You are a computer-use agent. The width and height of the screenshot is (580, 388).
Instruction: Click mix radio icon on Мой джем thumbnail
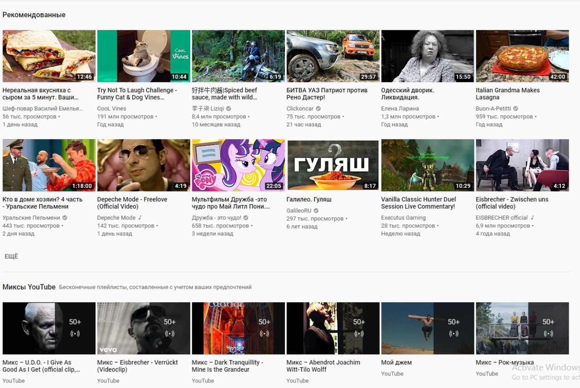tap(454, 334)
